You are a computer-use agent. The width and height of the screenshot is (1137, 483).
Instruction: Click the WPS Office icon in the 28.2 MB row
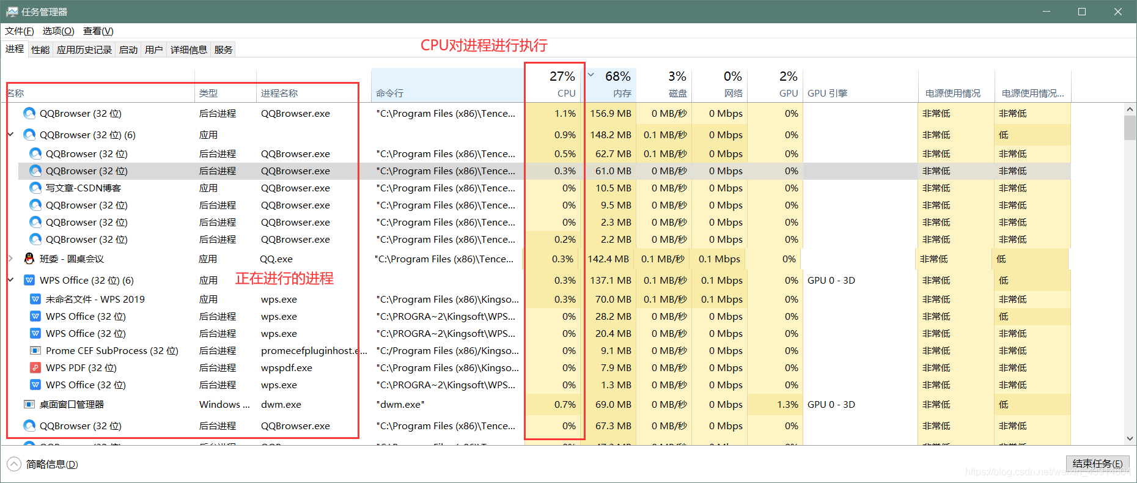[35, 316]
